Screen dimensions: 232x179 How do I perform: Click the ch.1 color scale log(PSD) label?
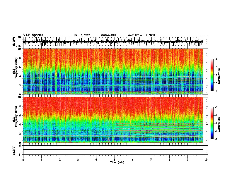219,76
